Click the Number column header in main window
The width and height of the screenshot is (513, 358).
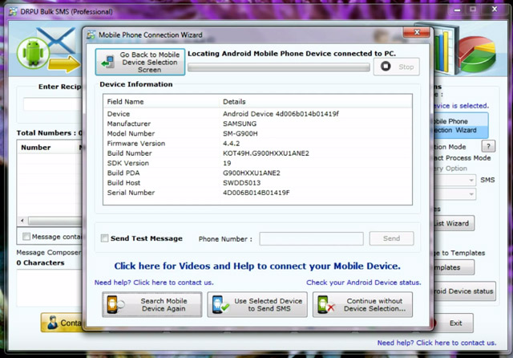pyautogui.click(x=36, y=148)
